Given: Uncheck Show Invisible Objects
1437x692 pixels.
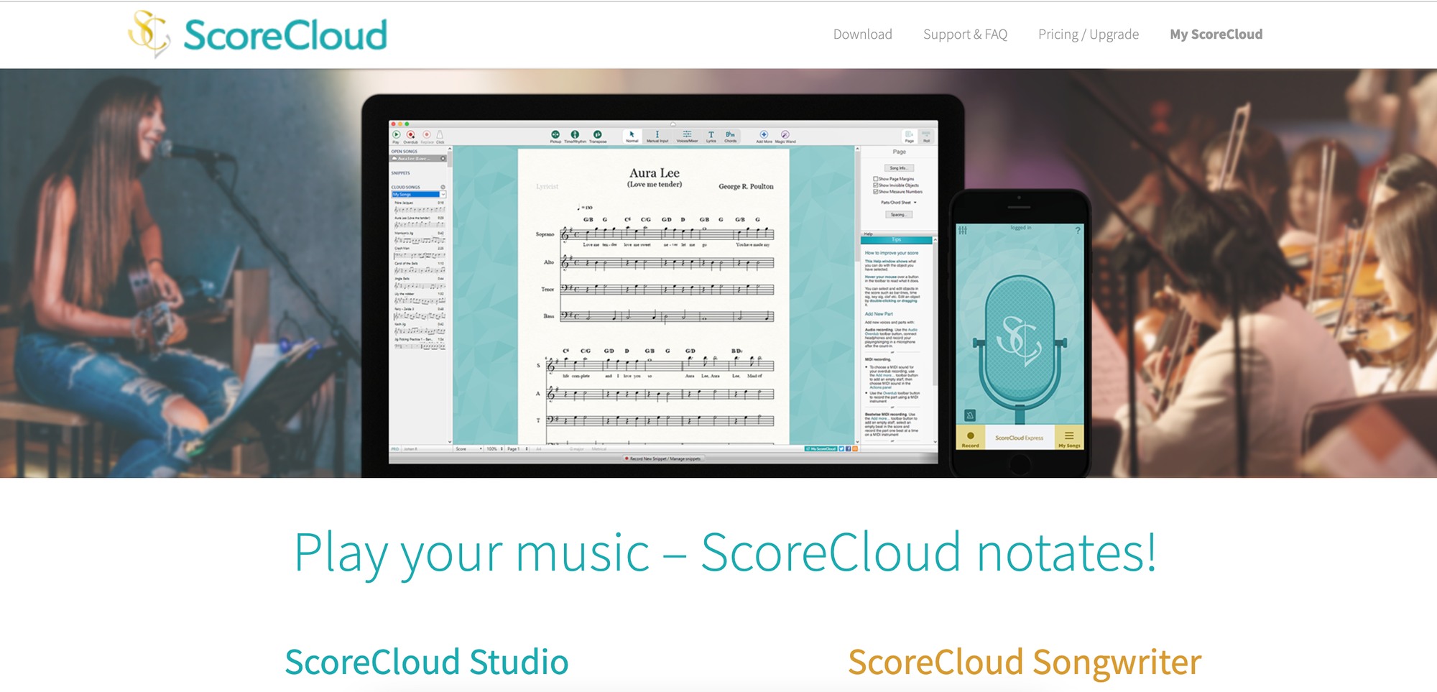Looking at the screenshot, I should (x=876, y=185).
